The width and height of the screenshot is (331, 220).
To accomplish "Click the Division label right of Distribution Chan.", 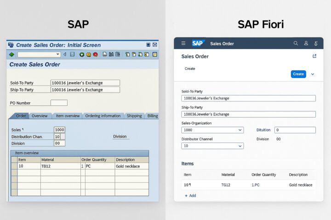I will click(x=120, y=137).
